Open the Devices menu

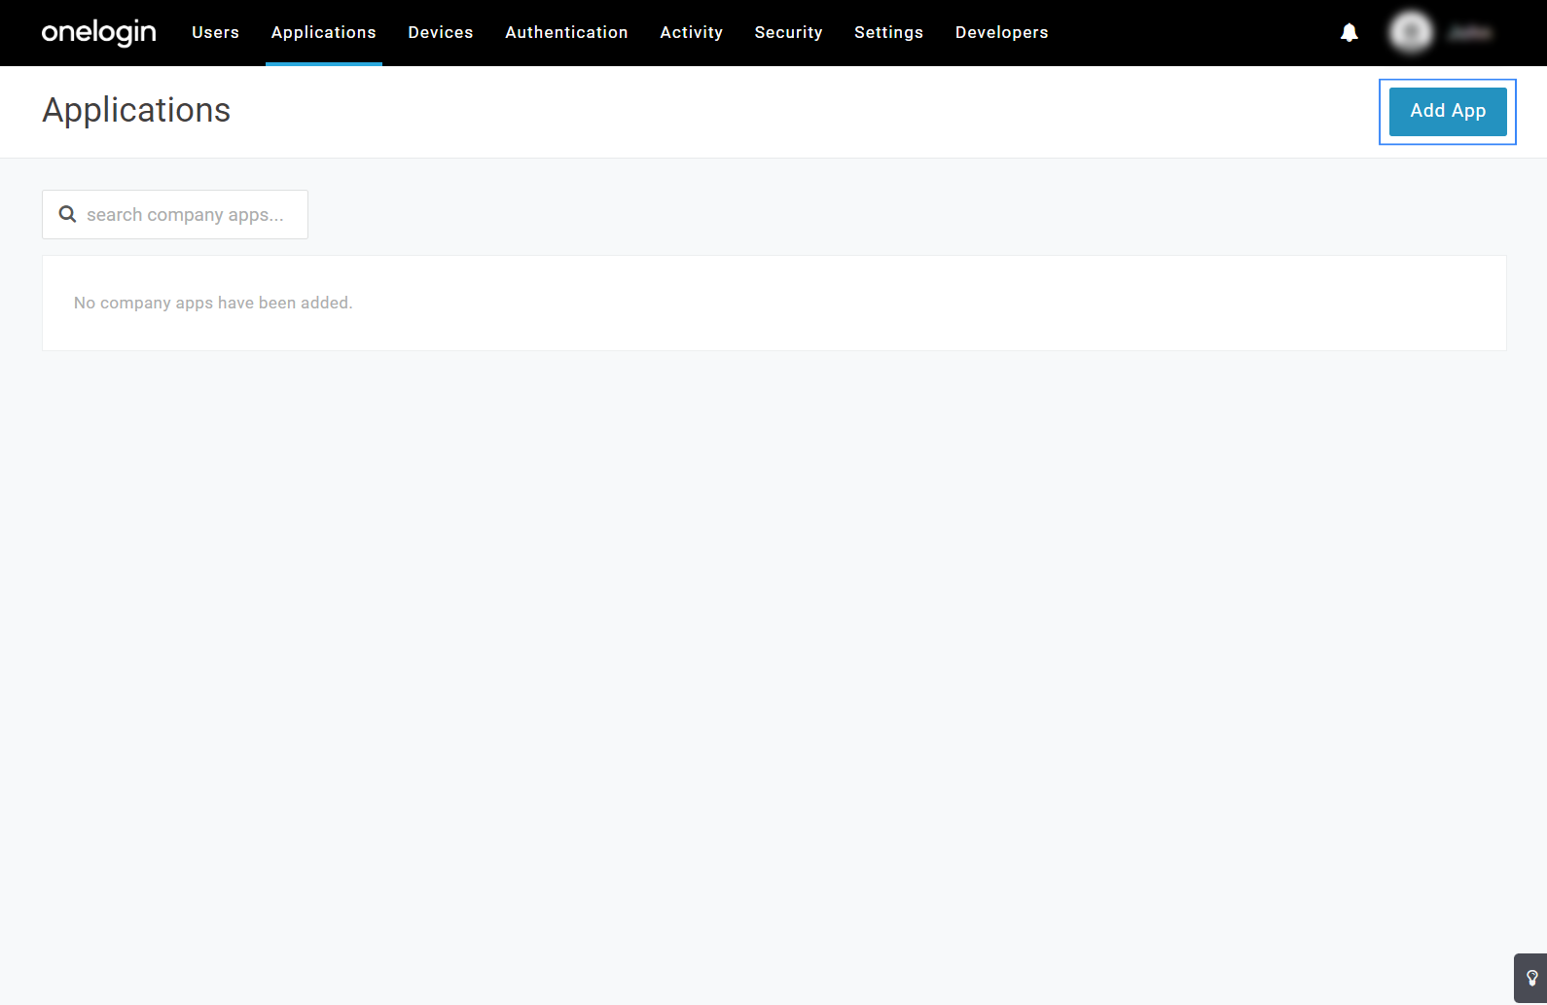pyautogui.click(x=440, y=32)
